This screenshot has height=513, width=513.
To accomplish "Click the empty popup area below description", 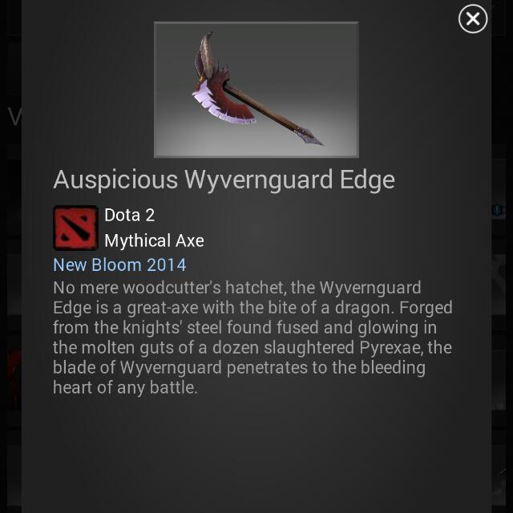I will (256, 454).
